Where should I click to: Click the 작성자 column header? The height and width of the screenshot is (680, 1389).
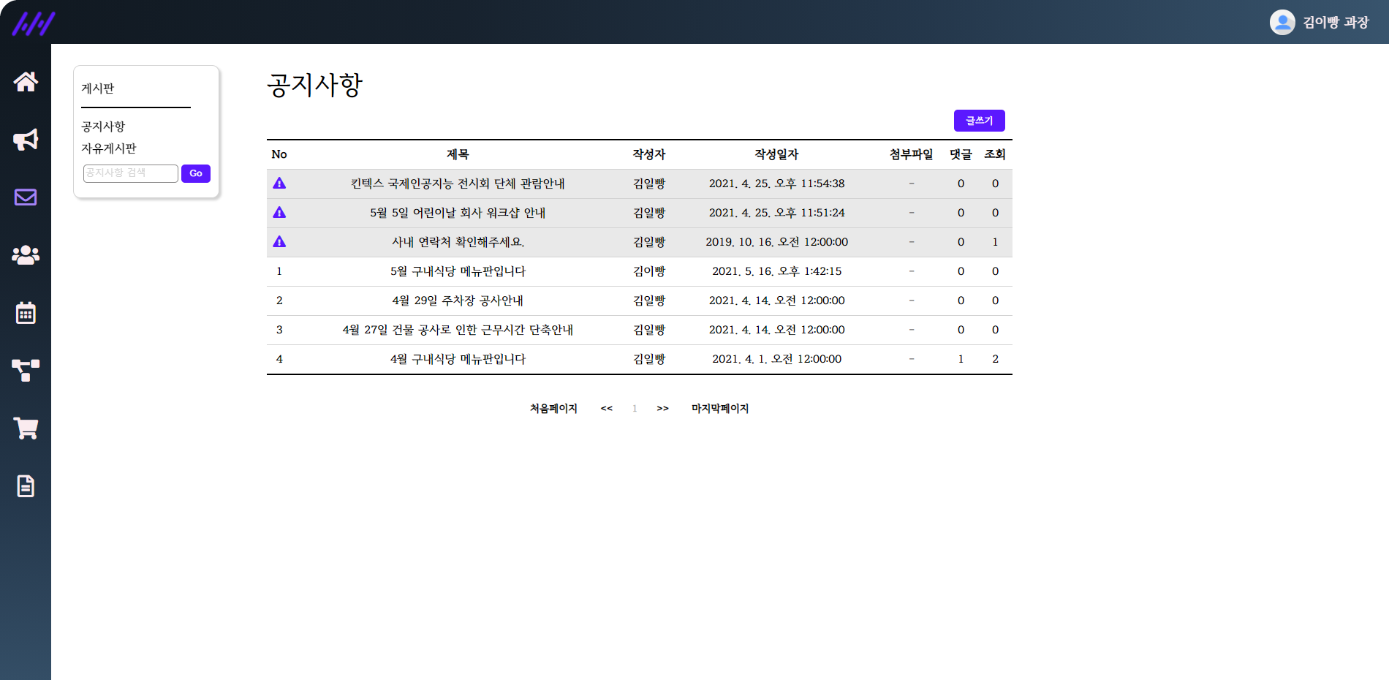649,154
